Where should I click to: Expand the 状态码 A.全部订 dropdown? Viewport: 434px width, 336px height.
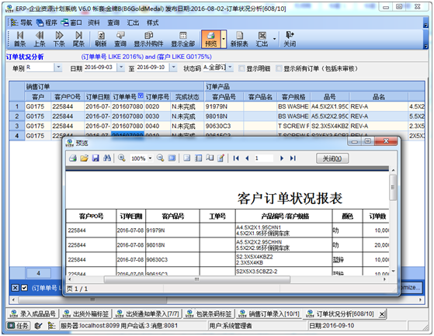pyautogui.click(x=231, y=68)
